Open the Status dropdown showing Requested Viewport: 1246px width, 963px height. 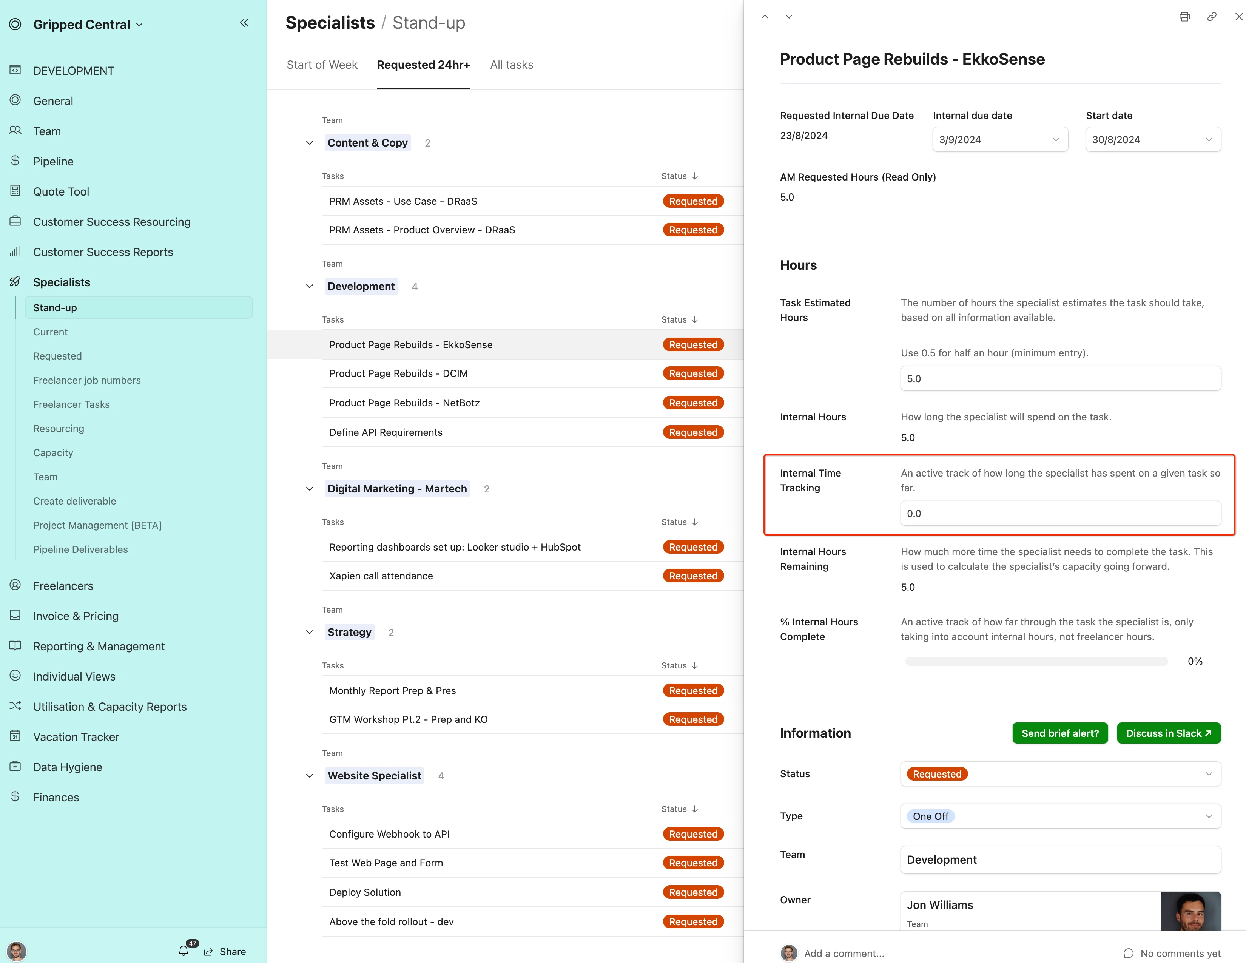coord(1060,774)
